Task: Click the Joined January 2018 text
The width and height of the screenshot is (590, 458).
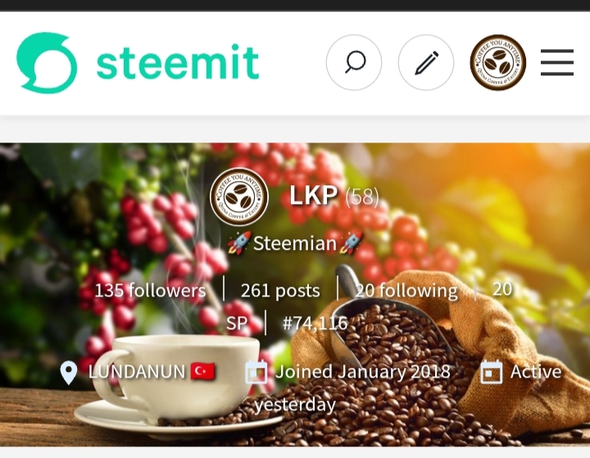Action: (x=363, y=371)
